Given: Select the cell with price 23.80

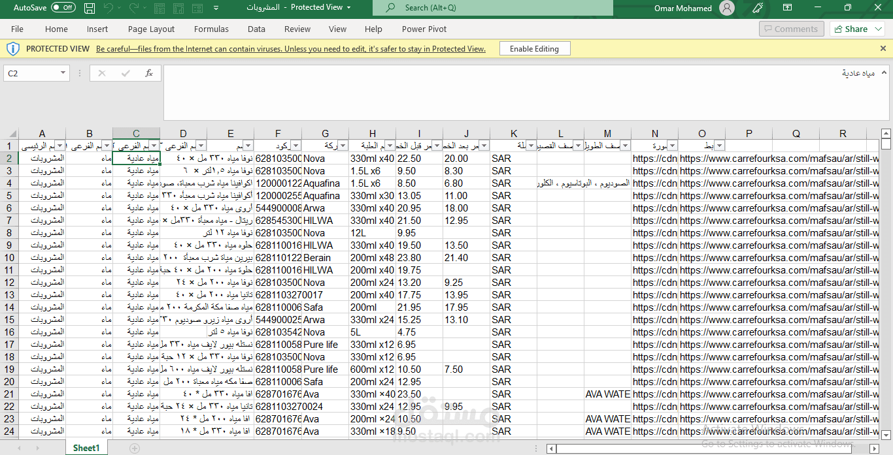Looking at the screenshot, I should point(419,258).
